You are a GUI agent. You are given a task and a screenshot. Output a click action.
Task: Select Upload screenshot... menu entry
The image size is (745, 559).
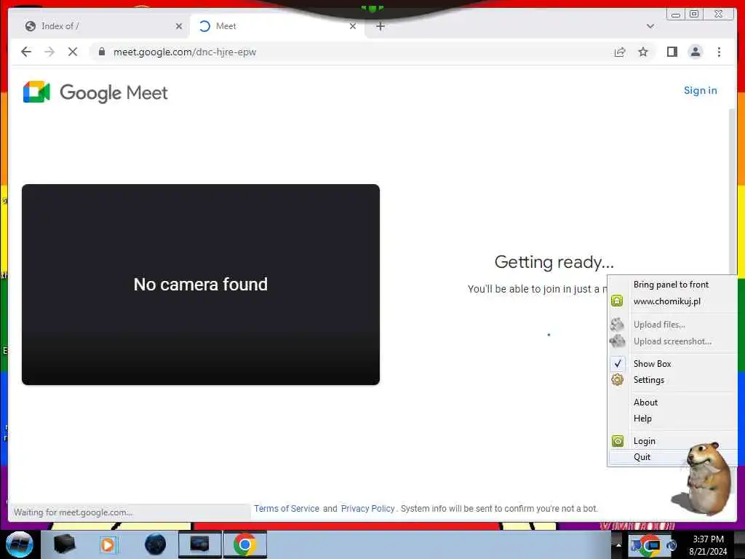[x=672, y=341]
